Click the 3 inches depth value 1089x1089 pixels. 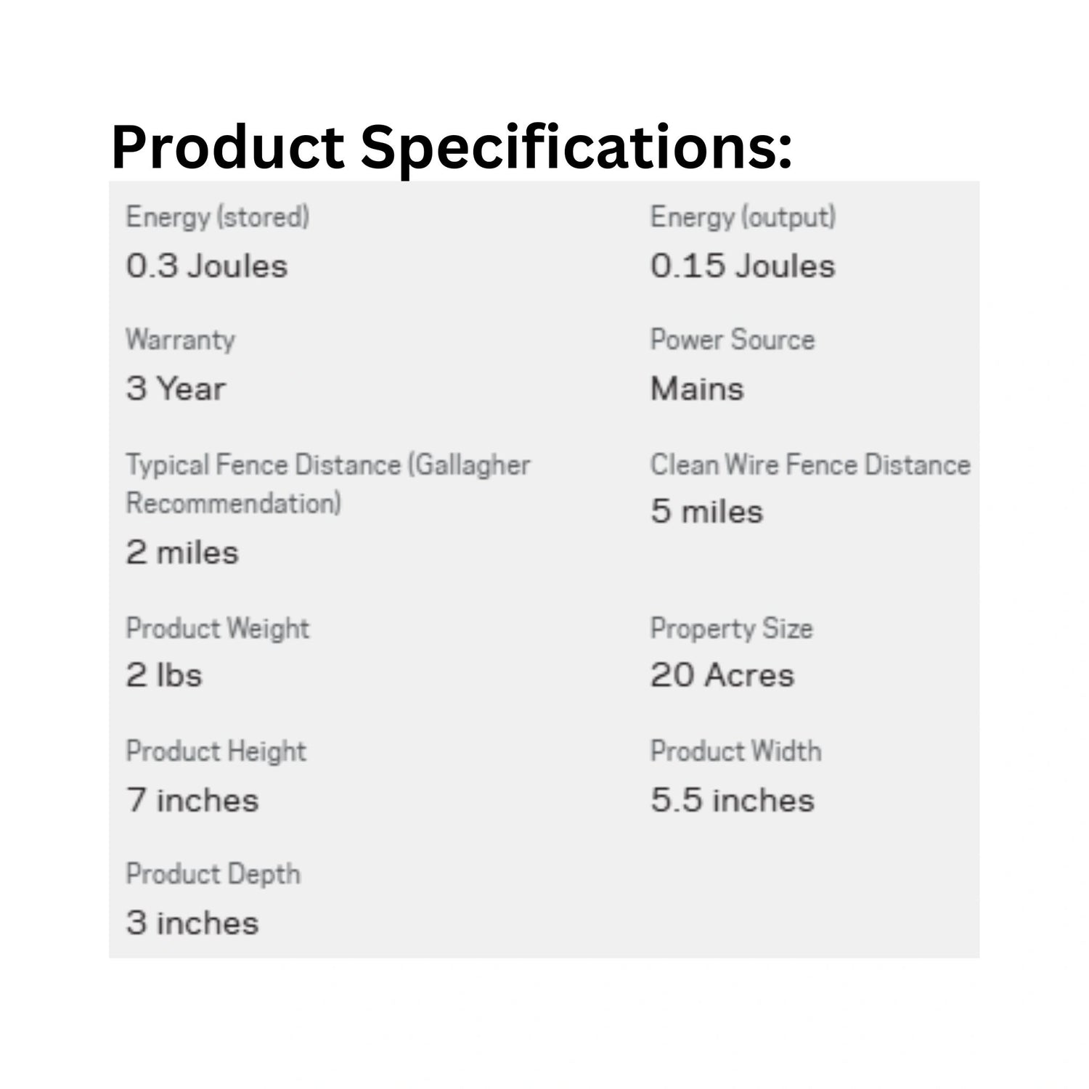coord(192,923)
